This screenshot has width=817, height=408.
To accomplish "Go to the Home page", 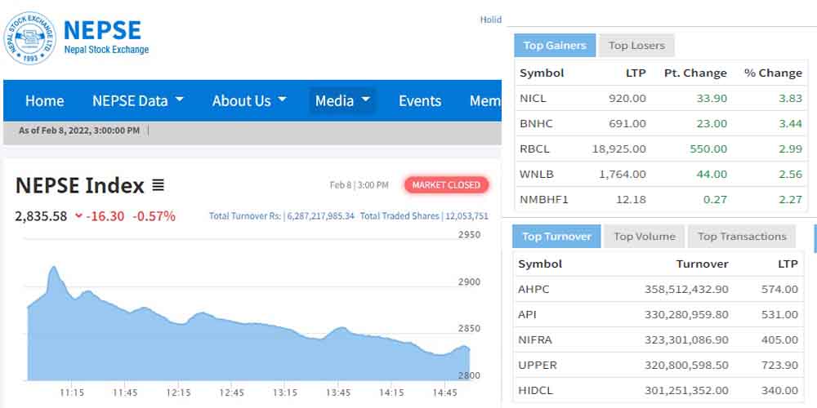I will click(x=44, y=101).
